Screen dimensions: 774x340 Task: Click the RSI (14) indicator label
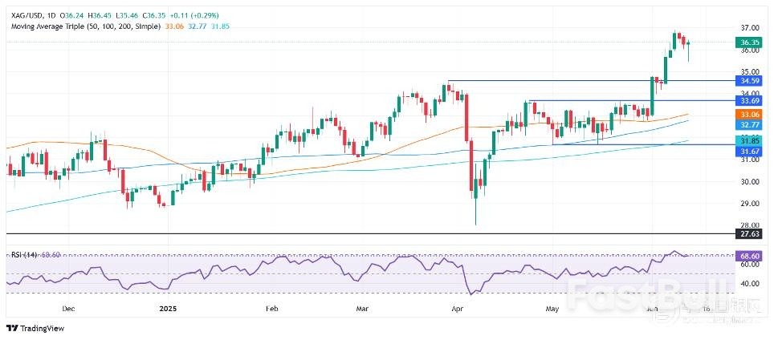point(26,255)
